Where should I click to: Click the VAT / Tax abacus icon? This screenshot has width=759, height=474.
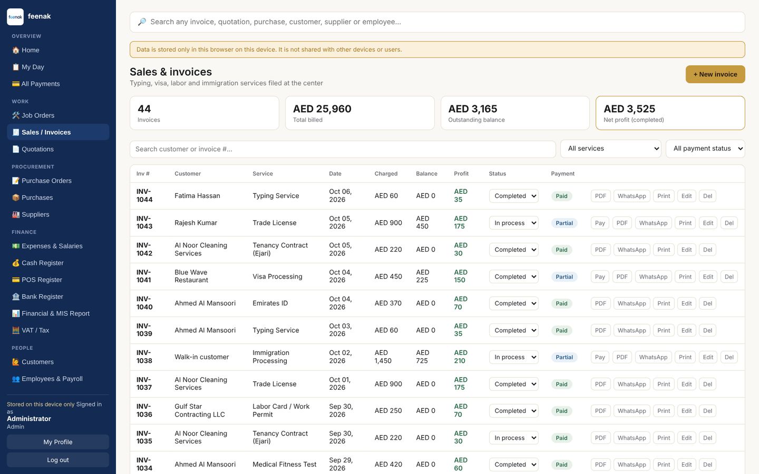click(x=16, y=330)
